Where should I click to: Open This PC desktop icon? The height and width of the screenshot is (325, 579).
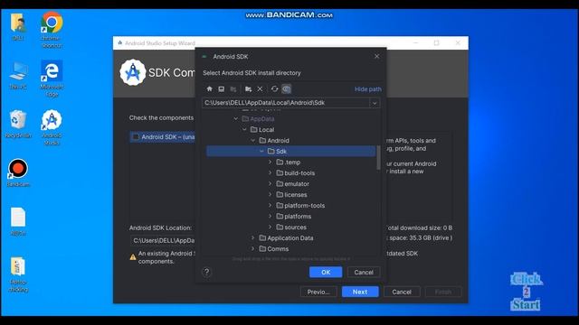coord(18,75)
